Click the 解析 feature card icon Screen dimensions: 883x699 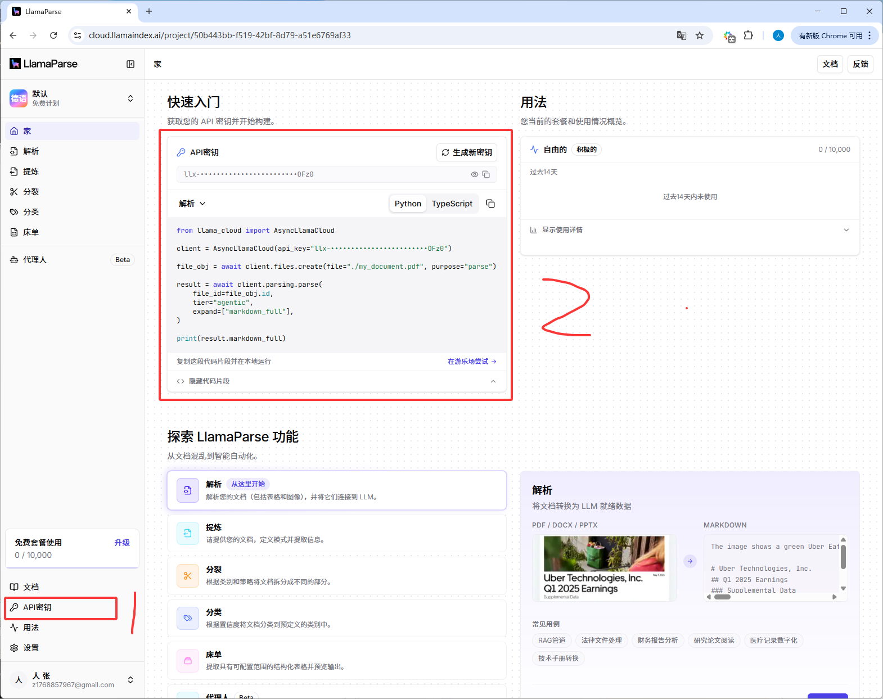coord(188,490)
